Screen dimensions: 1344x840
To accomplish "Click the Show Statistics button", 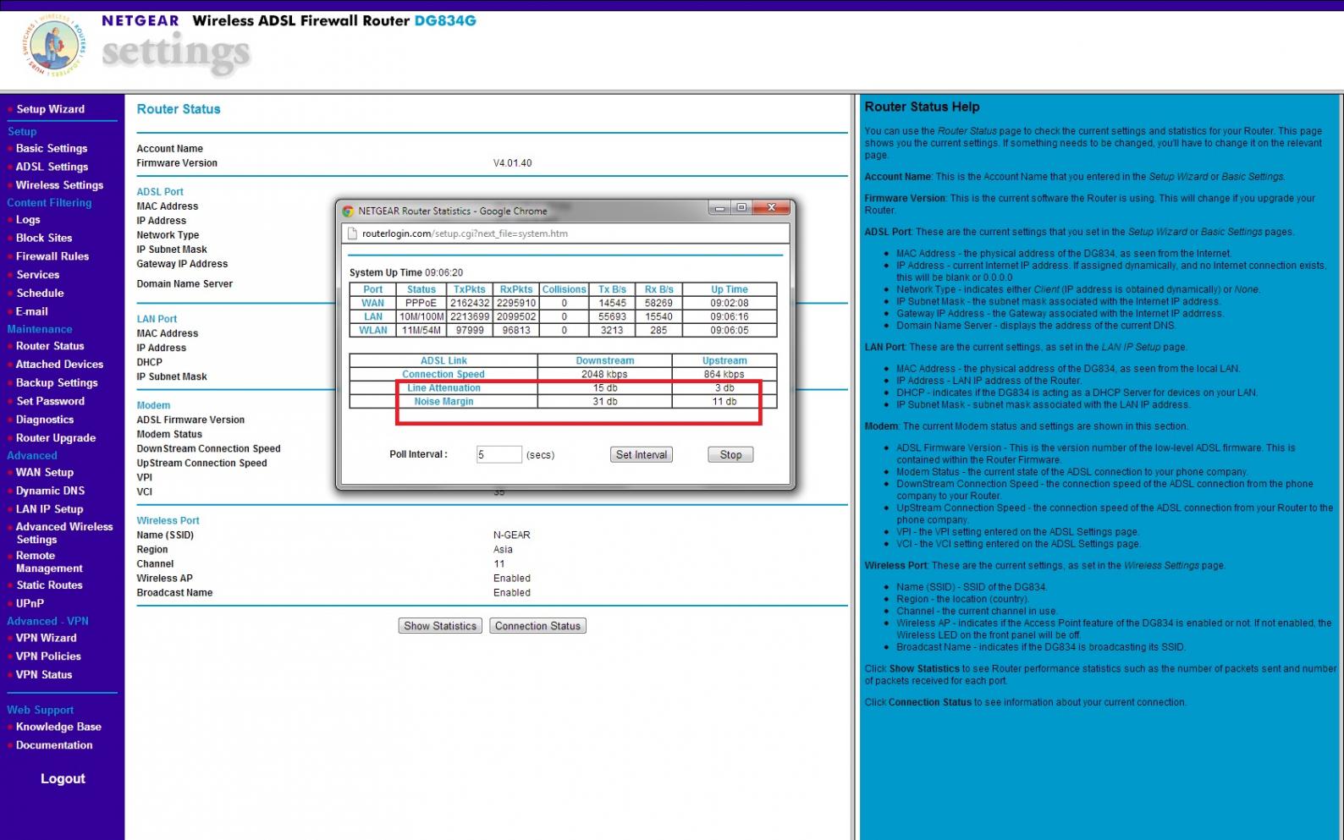I will [440, 626].
